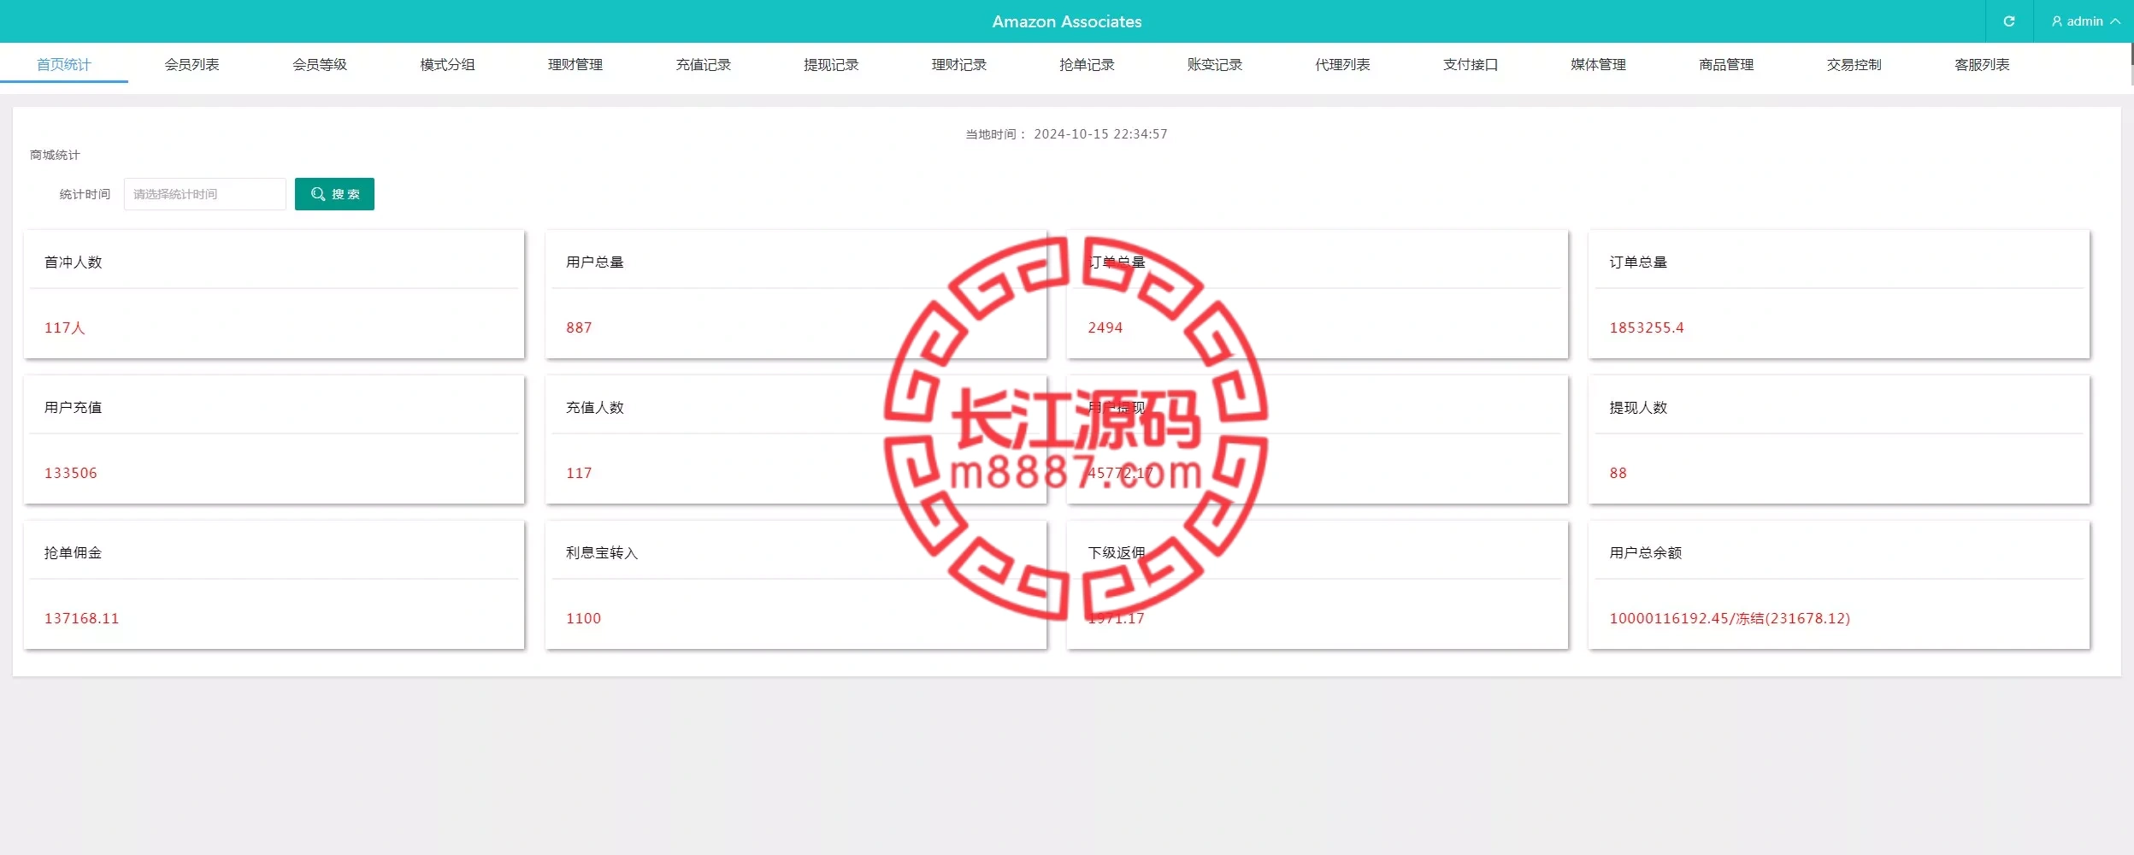The height and width of the screenshot is (855, 2134).
Task: Click the value 1853255.4
Action: tap(1647, 327)
